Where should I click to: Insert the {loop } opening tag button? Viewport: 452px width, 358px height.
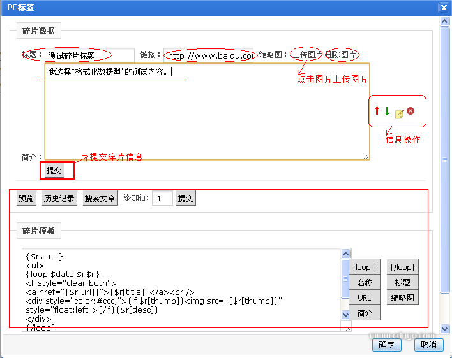point(365,268)
